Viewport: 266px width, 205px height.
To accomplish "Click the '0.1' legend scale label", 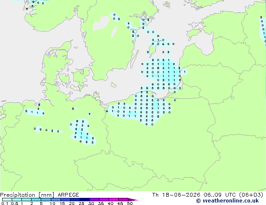I will [x=5, y=203].
